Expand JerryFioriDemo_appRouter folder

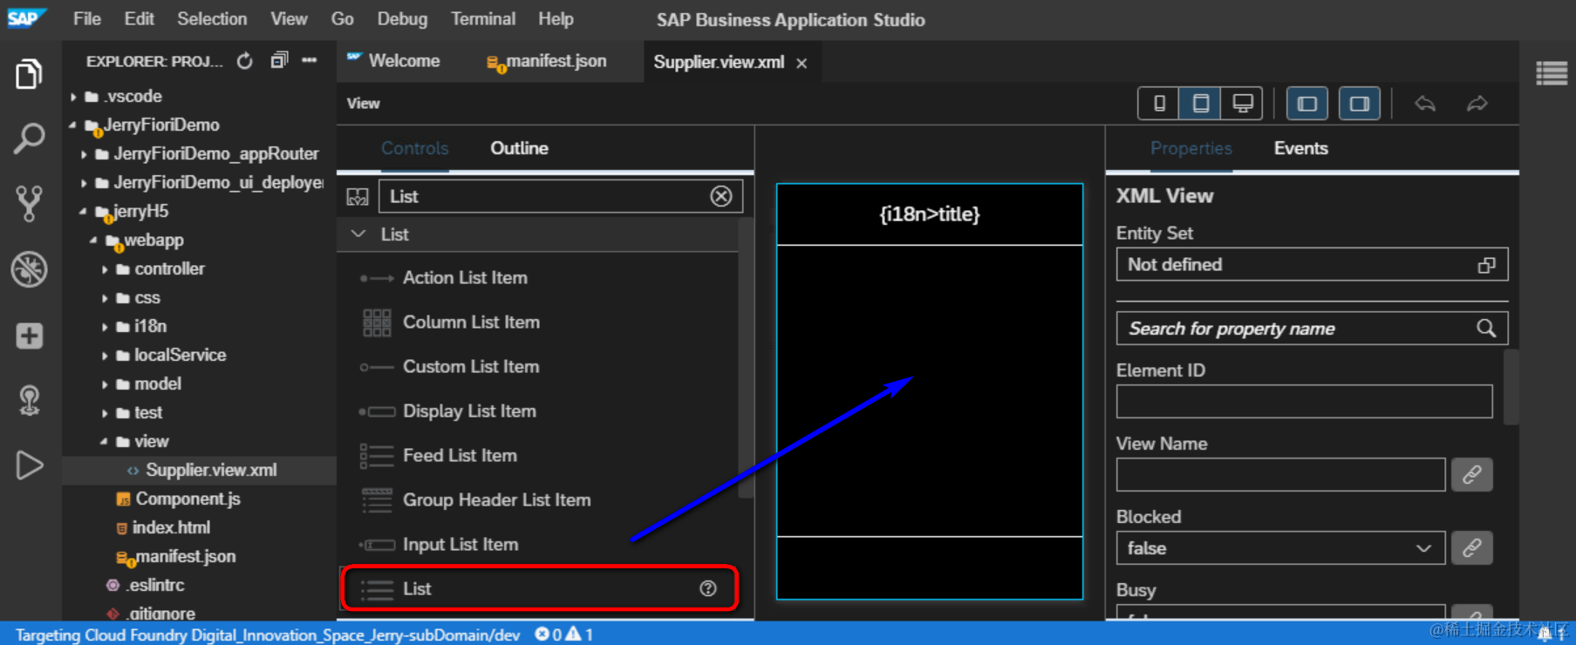click(x=84, y=154)
